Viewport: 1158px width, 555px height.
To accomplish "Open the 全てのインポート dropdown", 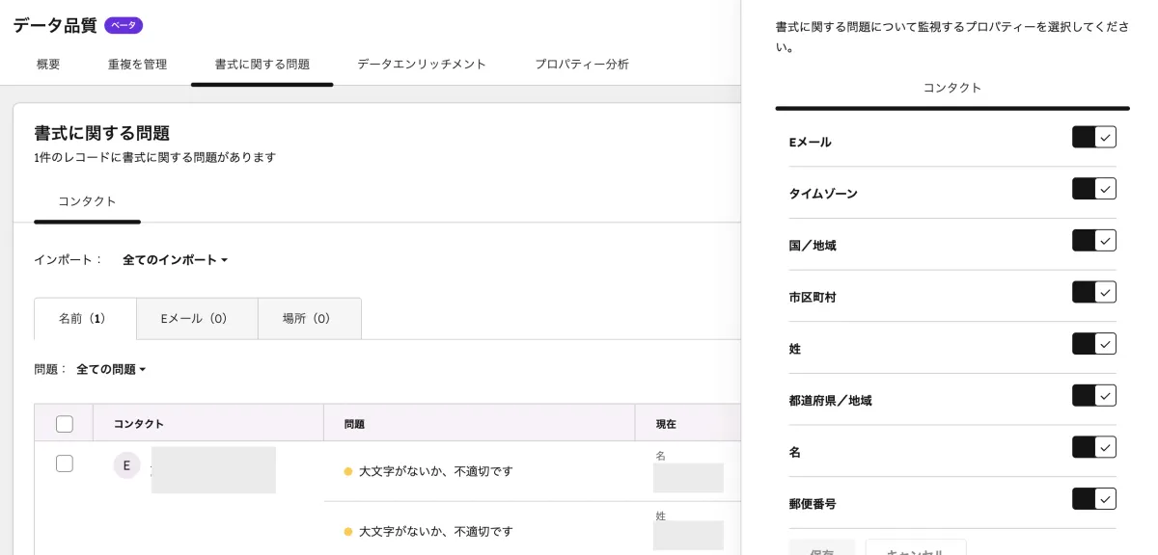I will (x=175, y=259).
